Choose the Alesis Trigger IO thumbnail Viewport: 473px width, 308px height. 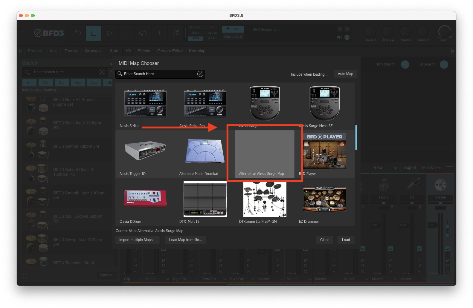pyautogui.click(x=145, y=151)
